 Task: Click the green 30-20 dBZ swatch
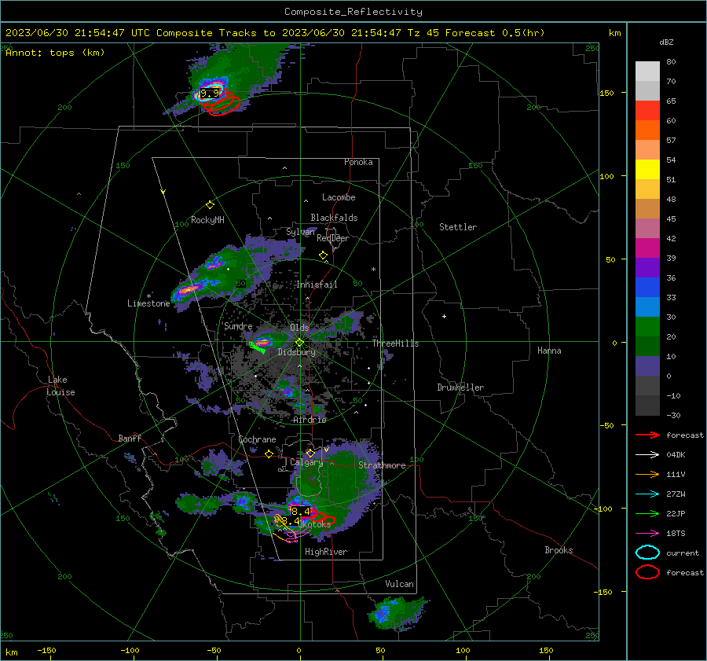click(x=647, y=327)
